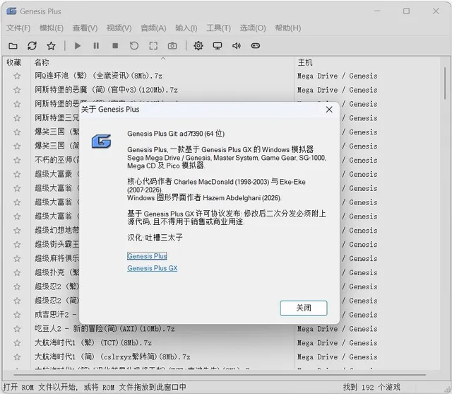Screen dimensions: 452x394
Task: Click the stop emulation toolbar button
Action: (x=115, y=46)
